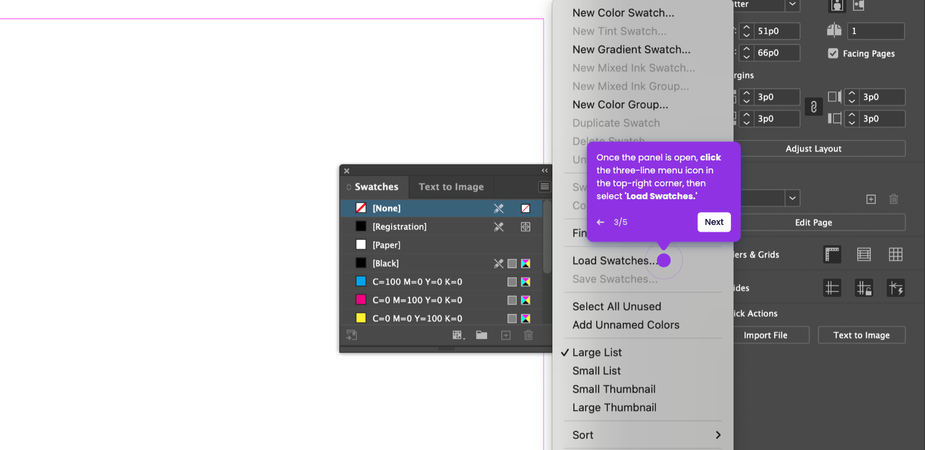Click the Import File button

click(765, 335)
